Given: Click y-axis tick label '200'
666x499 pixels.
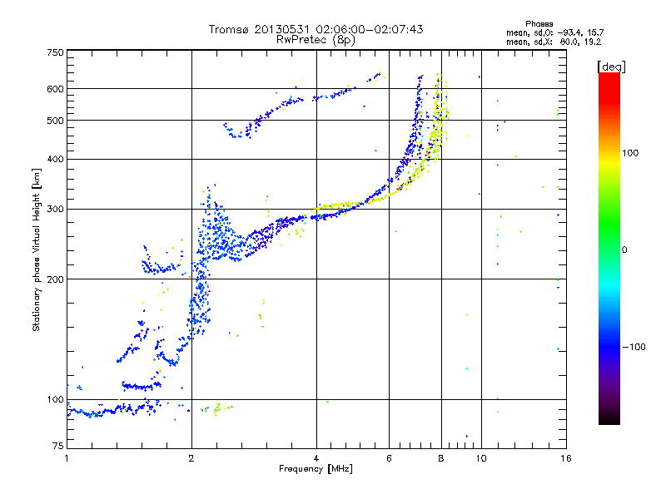Looking at the screenshot, I should coord(55,279).
